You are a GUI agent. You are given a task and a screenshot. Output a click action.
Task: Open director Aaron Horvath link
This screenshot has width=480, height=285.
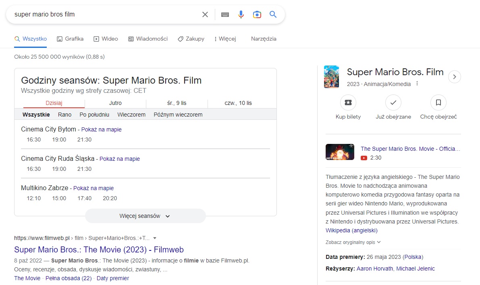pos(375,269)
